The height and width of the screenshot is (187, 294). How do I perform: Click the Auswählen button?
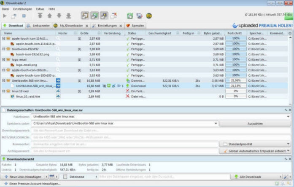[255, 123]
